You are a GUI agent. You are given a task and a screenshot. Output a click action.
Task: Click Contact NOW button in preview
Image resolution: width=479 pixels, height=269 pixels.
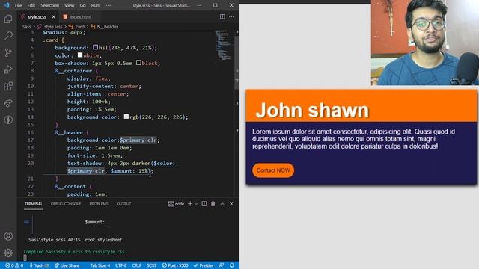tap(273, 170)
